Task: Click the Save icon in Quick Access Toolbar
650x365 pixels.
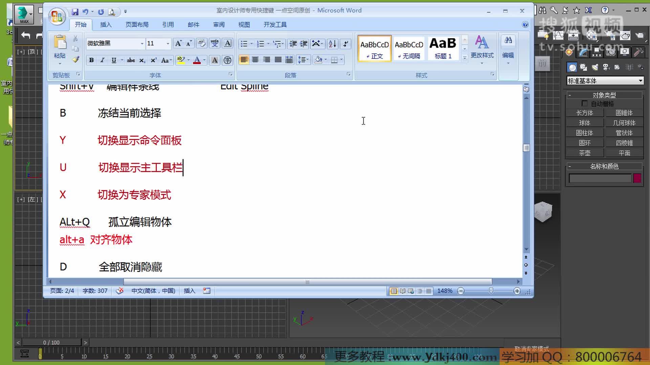Action: [x=75, y=11]
